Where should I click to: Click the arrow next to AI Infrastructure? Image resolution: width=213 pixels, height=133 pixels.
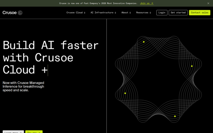[x=115, y=13]
